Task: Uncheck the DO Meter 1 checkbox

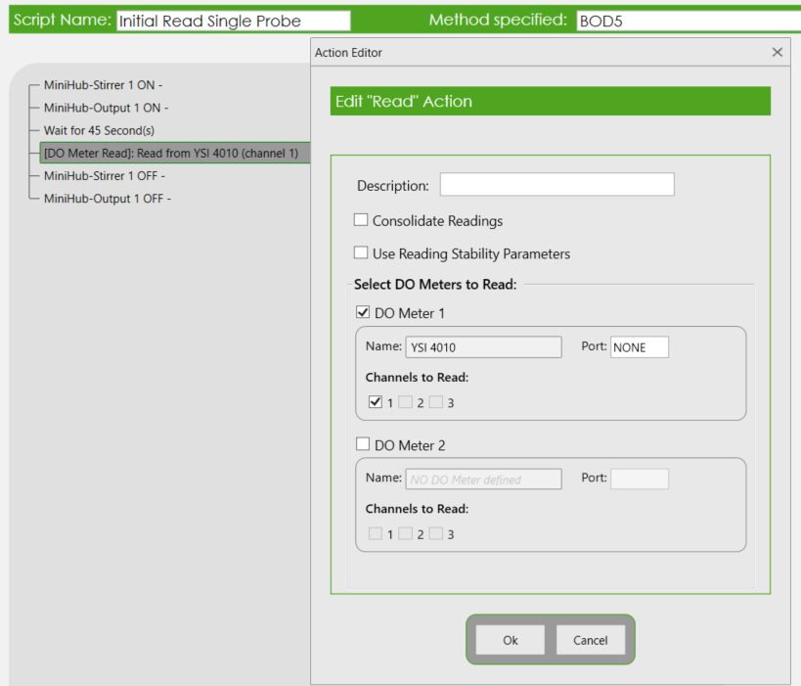Action: coord(363,313)
